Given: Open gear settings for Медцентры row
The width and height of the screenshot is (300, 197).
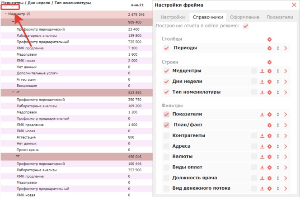Looking at the screenshot, I should click(269, 71).
